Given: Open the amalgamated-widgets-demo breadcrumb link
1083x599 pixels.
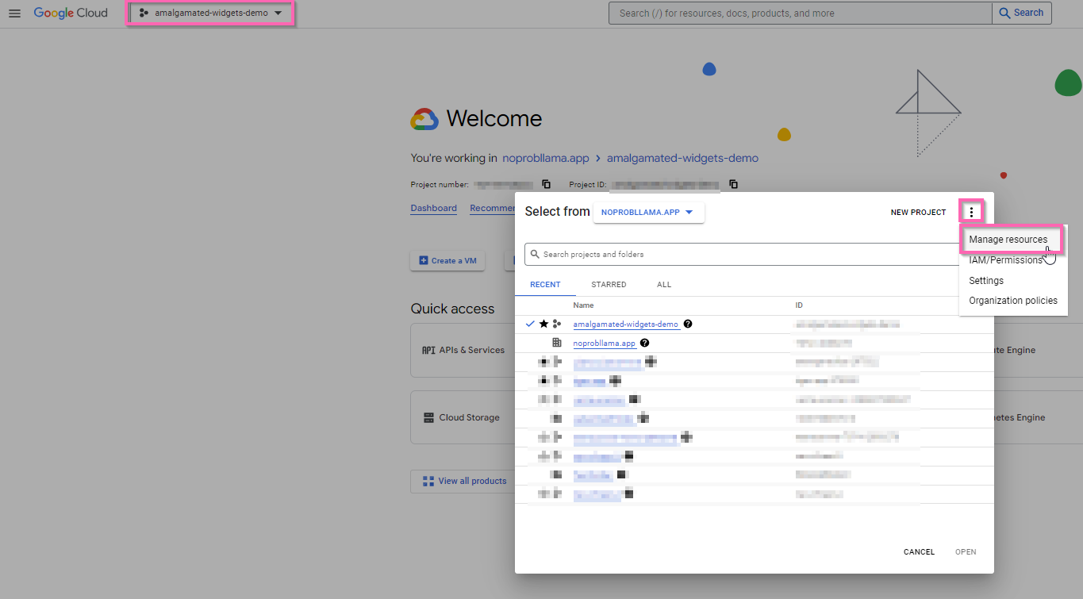Looking at the screenshot, I should (x=682, y=158).
